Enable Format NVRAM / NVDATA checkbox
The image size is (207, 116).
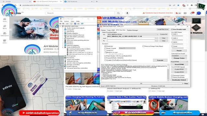click(x=105, y=58)
